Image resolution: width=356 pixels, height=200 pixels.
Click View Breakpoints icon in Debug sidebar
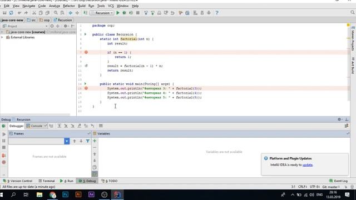point(4,156)
